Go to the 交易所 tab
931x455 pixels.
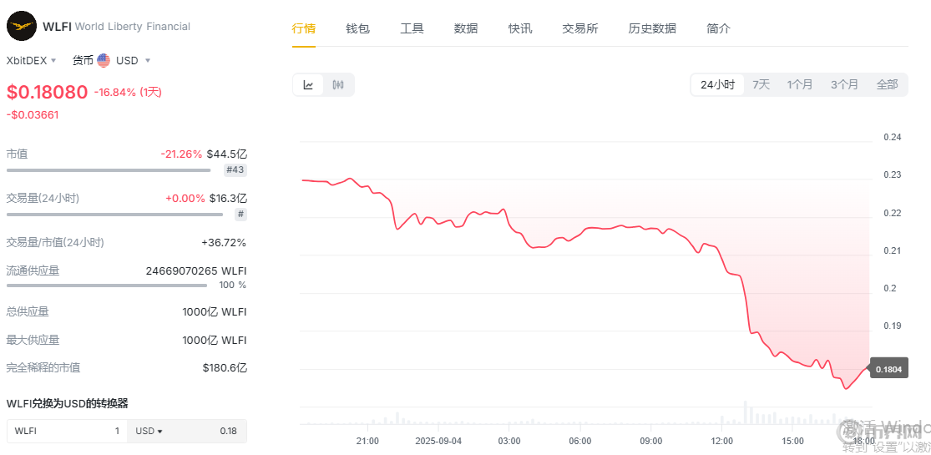click(579, 28)
